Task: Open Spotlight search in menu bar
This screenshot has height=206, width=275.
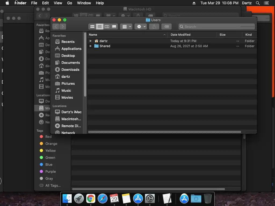Action: (258, 3)
